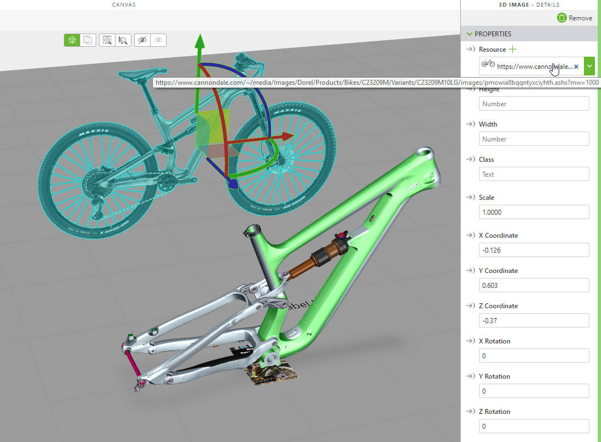601x442 pixels.
Task: Collapse the PROPERTIES section
Action: 470,34
